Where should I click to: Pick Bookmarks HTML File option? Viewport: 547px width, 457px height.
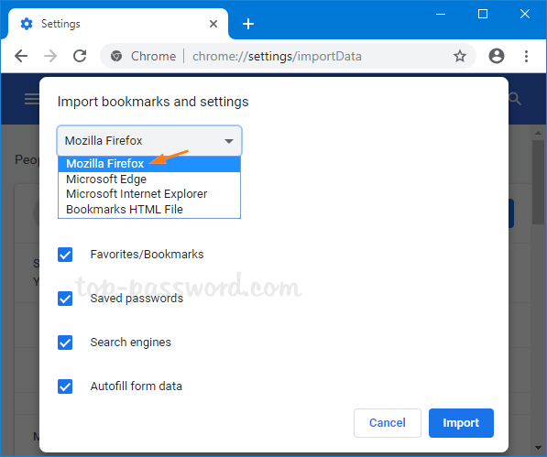pyautogui.click(x=149, y=209)
